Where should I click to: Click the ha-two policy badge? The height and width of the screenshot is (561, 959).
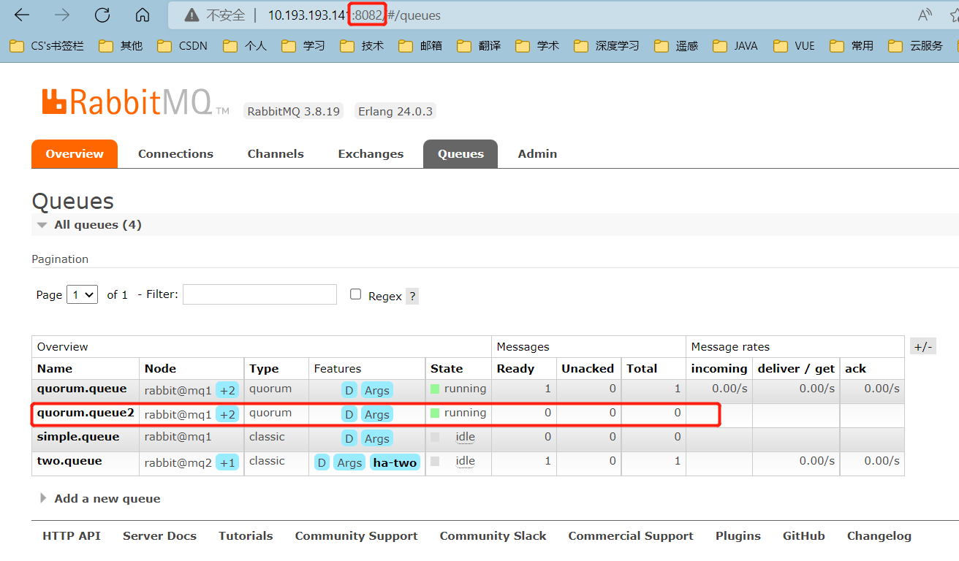pyautogui.click(x=395, y=462)
